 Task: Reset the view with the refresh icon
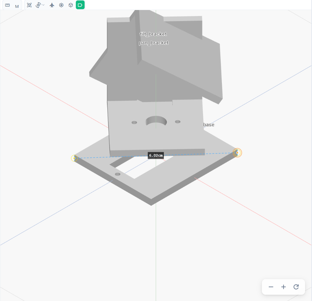[296, 287]
